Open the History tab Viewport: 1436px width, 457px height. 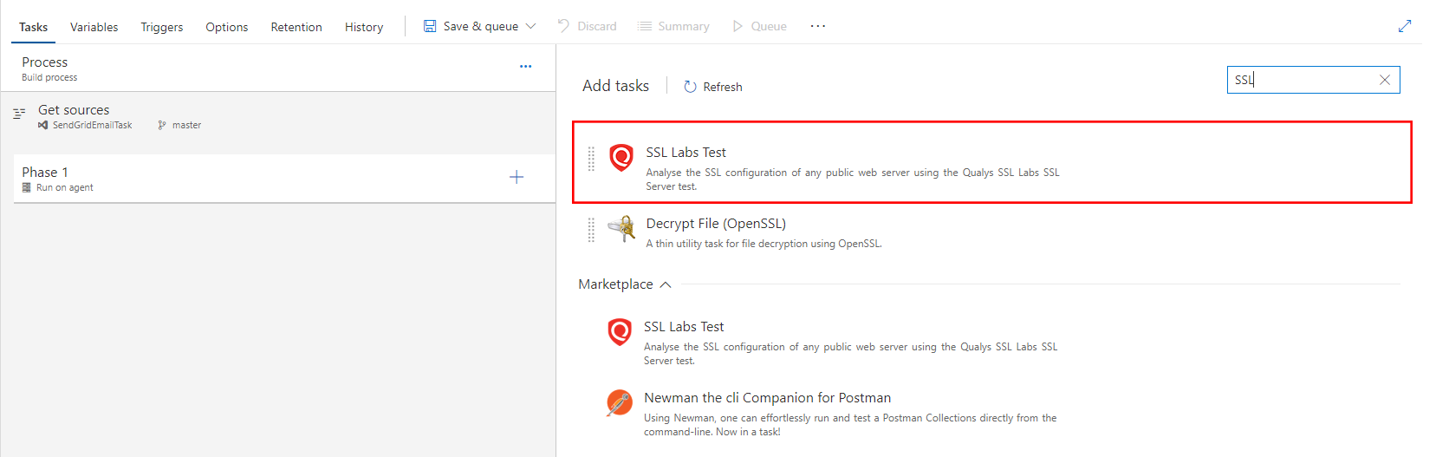364,27
